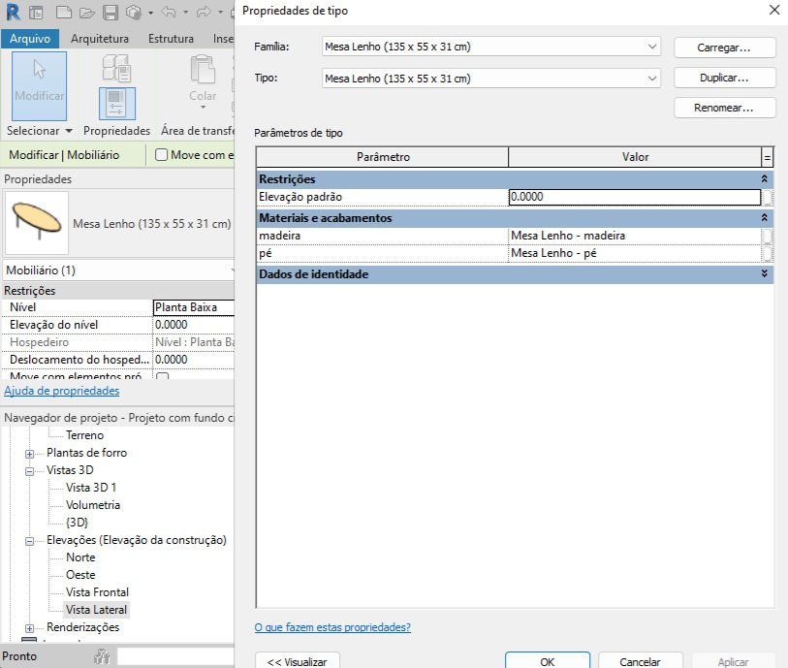Screen dimensions: 788x668
Task: Click the Propriedades ribbon icon
Action: point(117,104)
